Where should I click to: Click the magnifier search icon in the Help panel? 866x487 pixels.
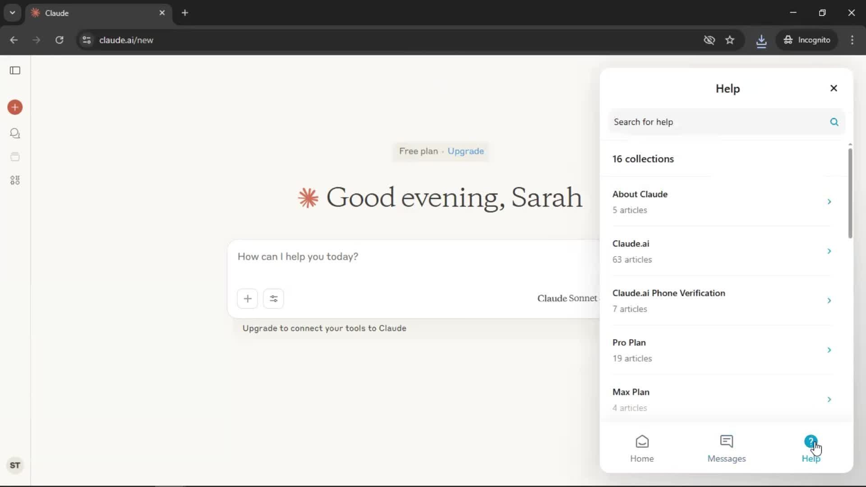[x=834, y=122]
